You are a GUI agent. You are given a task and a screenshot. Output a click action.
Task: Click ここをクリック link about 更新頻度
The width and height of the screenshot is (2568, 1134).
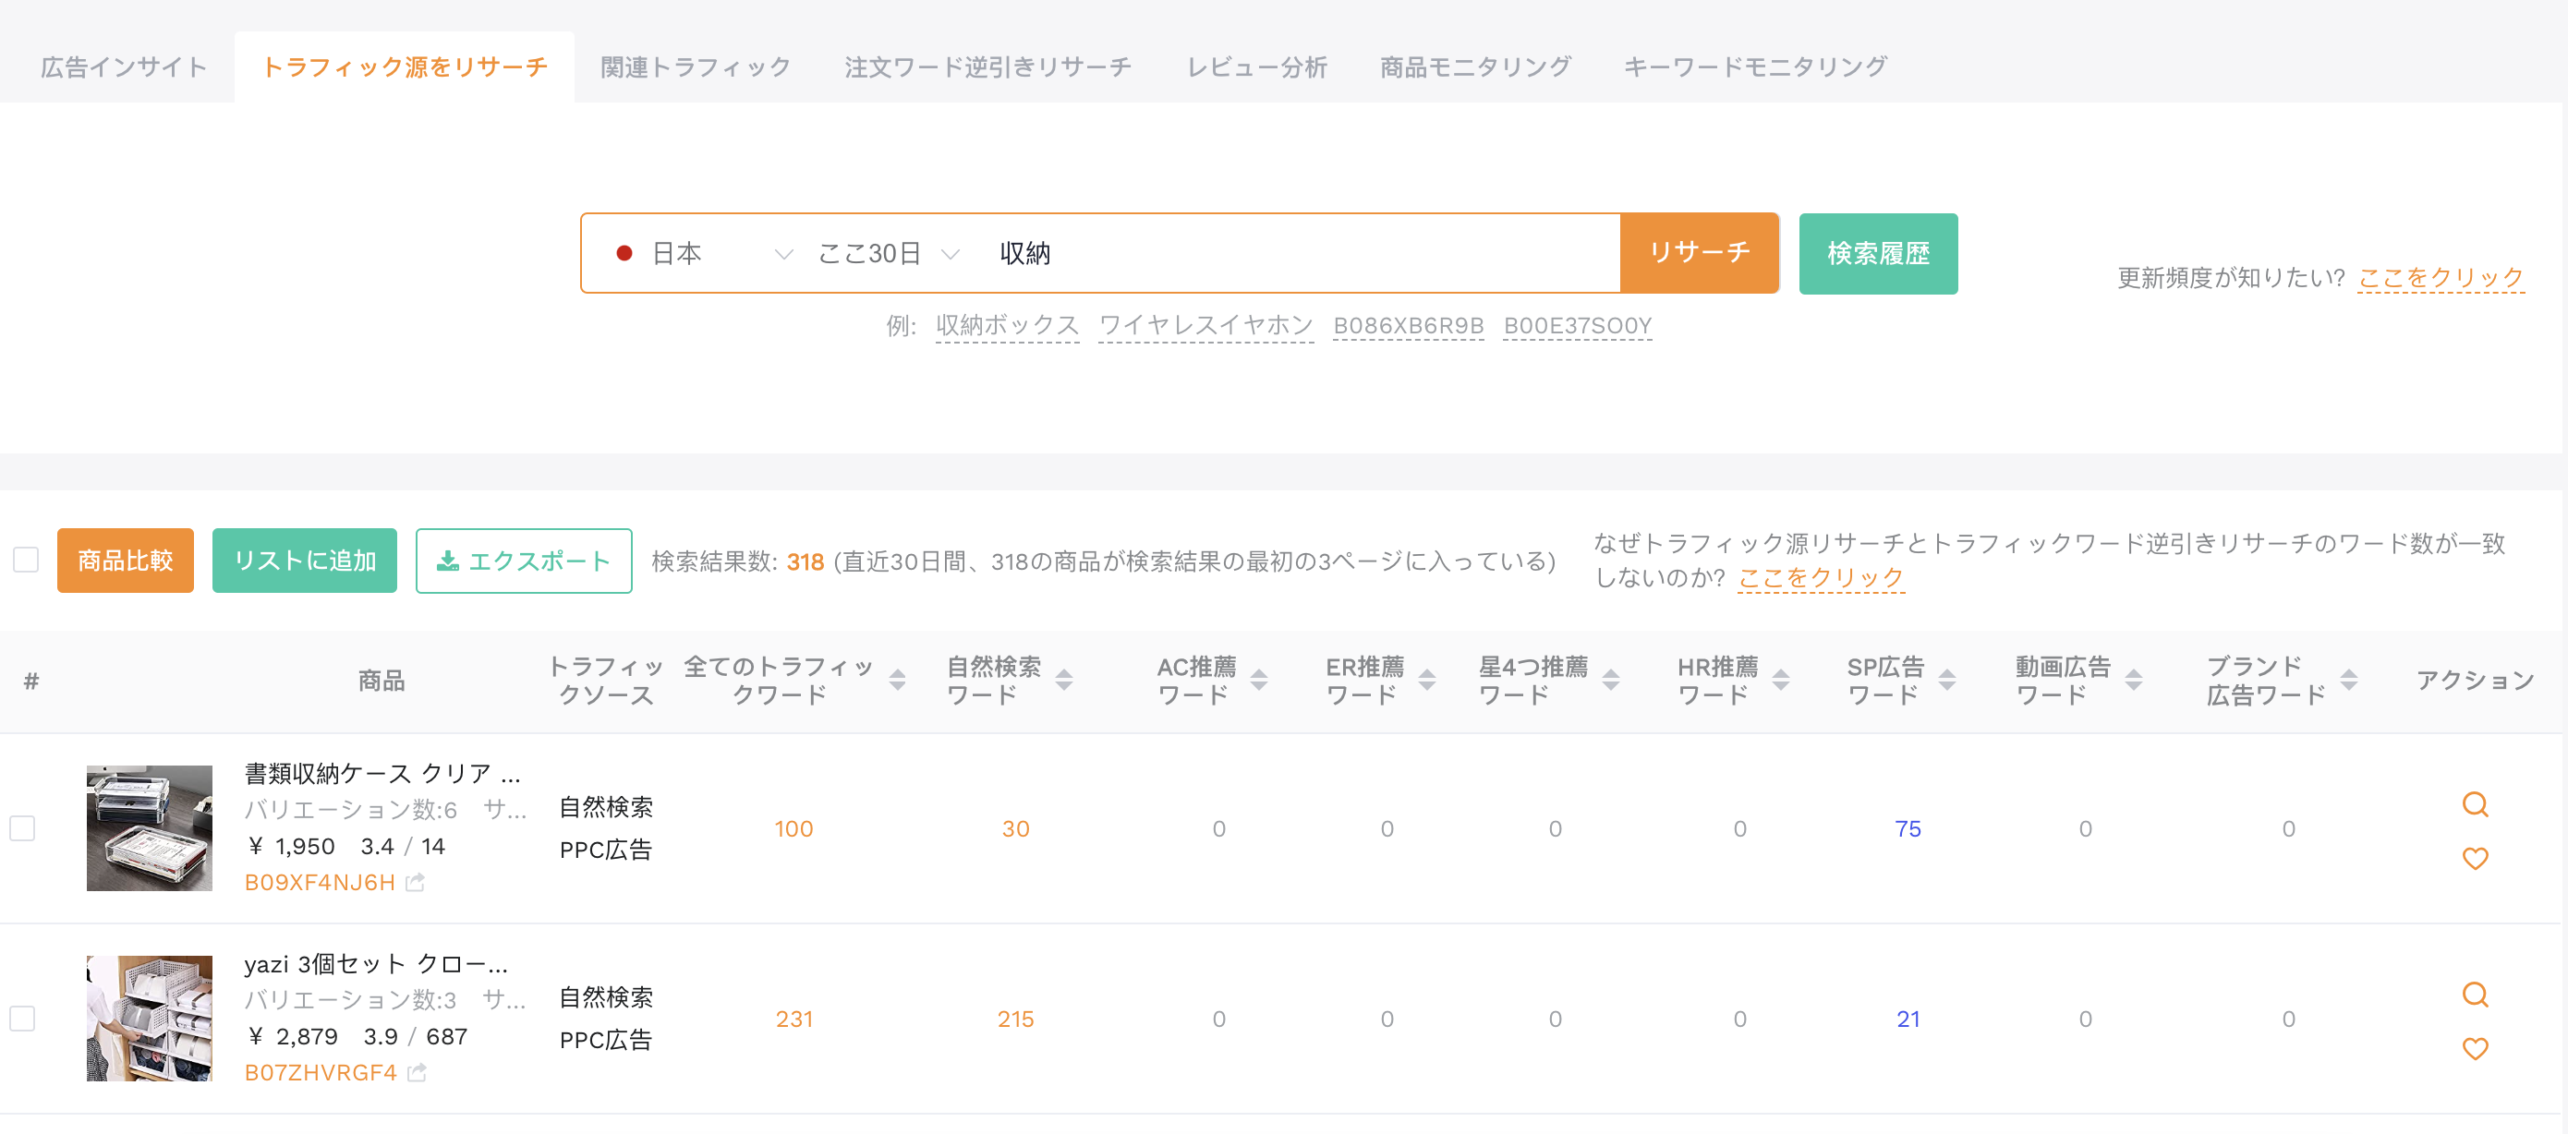(x=2441, y=277)
